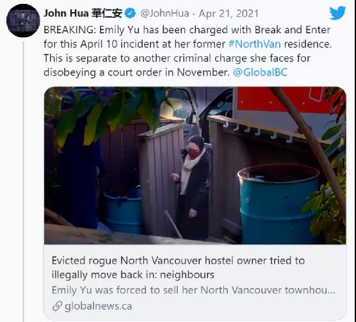Click the Chinese characters in display name

coord(107,13)
